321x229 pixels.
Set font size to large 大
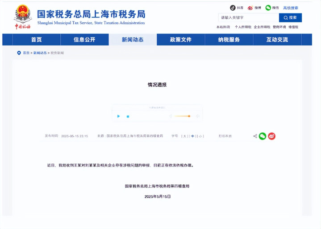(x=185, y=136)
